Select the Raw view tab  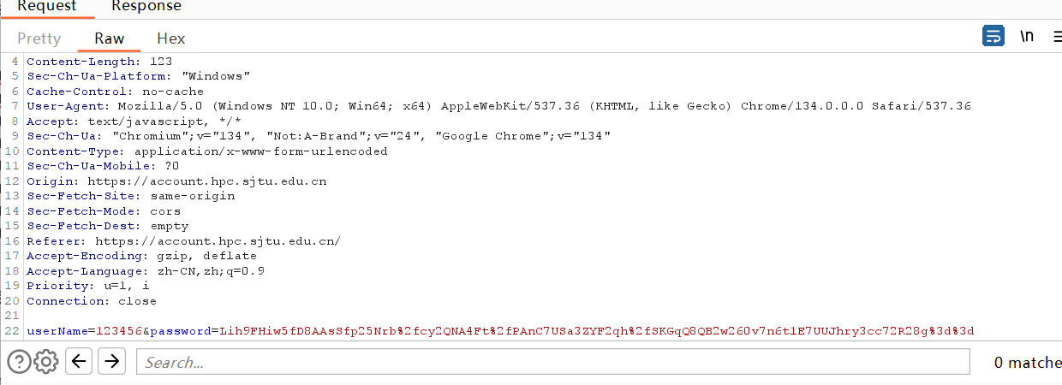pyautogui.click(x=110, y=38)
